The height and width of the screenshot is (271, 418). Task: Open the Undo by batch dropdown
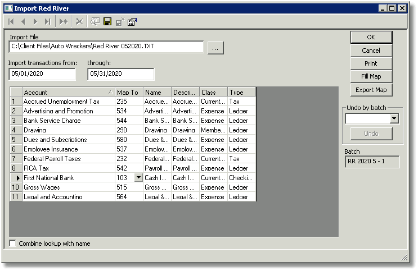pos(394,118)
